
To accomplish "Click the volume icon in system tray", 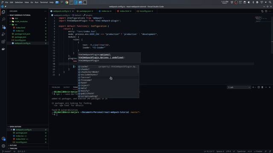I will coord(249,2).
